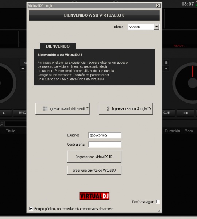This screenshot has width=197, height=219.
Task: Click the search magnifier icon in browser
Action: pyautogui.click(x=2, y=124)
